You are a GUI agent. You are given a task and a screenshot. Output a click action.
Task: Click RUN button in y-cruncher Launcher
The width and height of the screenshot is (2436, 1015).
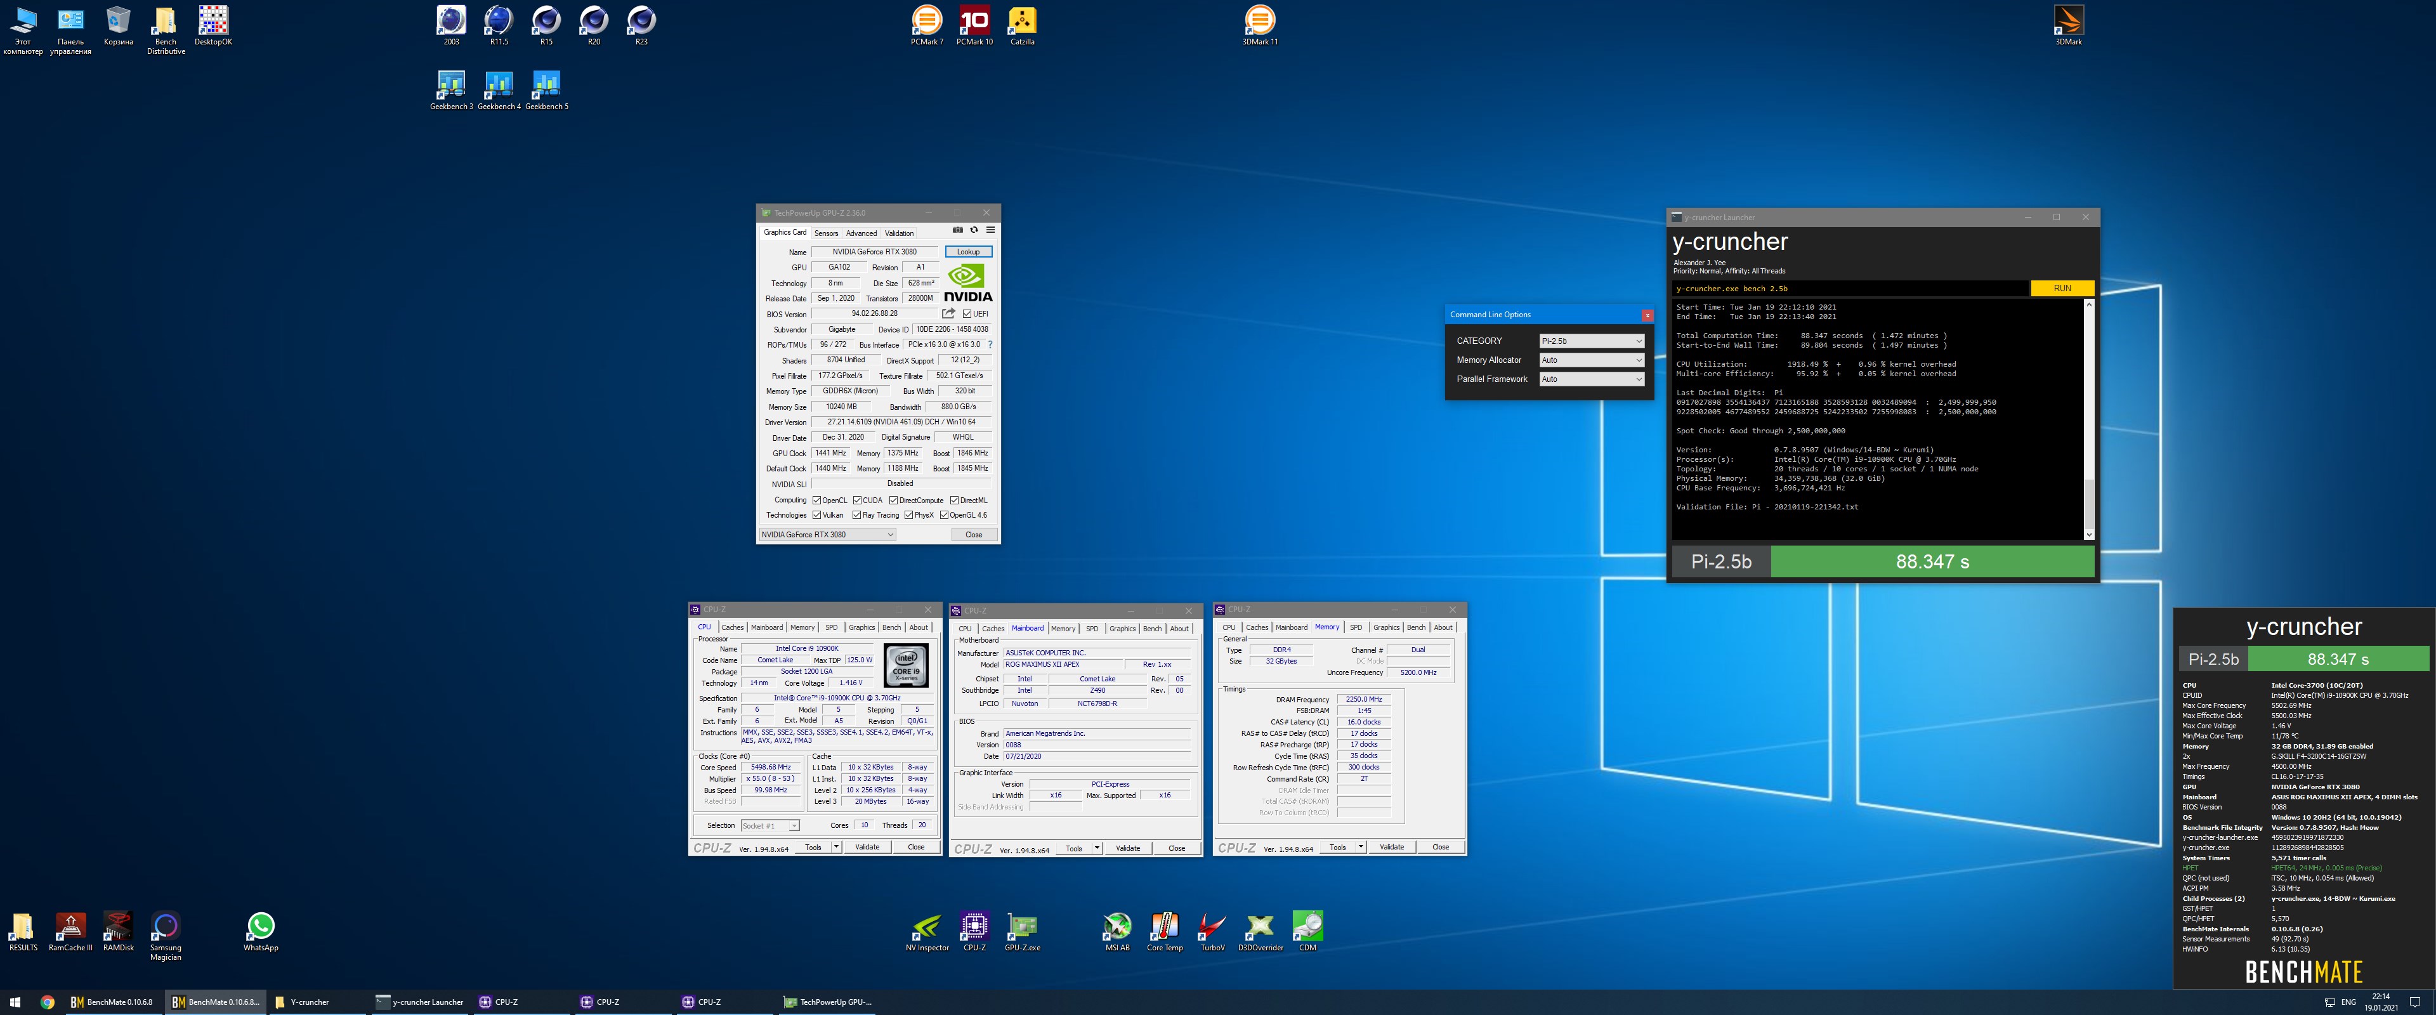pyautogui.click(x=2062, y=289)
